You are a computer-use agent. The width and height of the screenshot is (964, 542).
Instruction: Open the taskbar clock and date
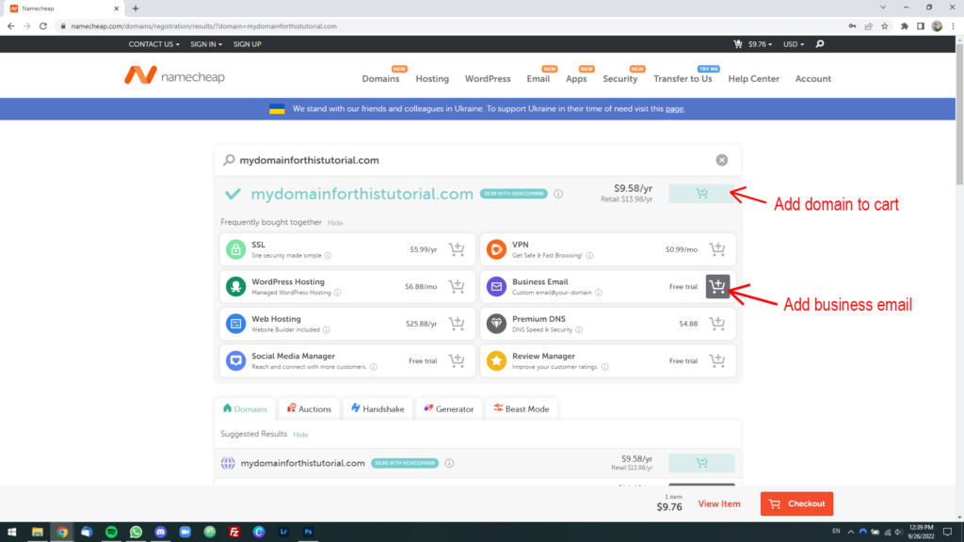coord(921,533)
